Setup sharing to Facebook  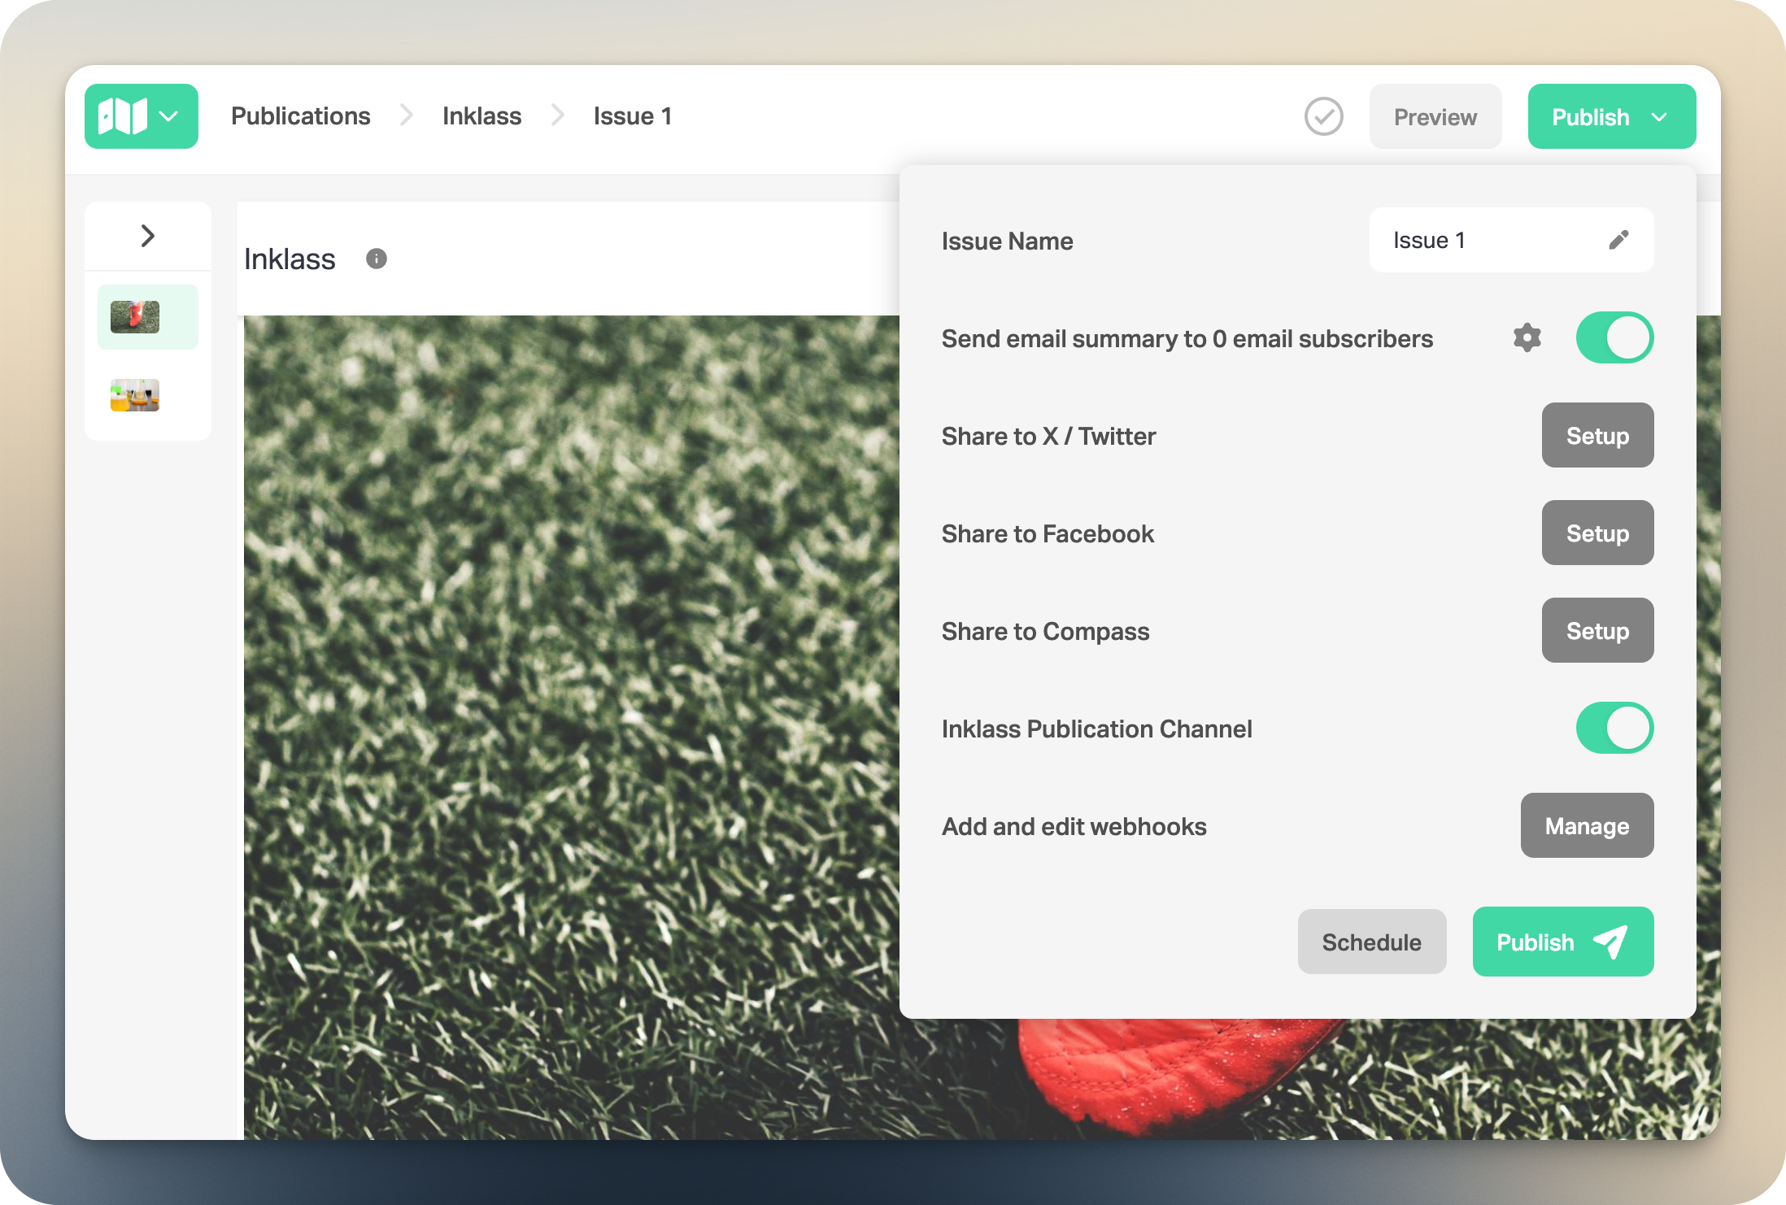point(1597,533)
